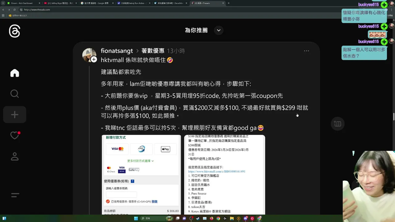Open the Search magnifier in Threads sidebar

[x=15, y=94]
